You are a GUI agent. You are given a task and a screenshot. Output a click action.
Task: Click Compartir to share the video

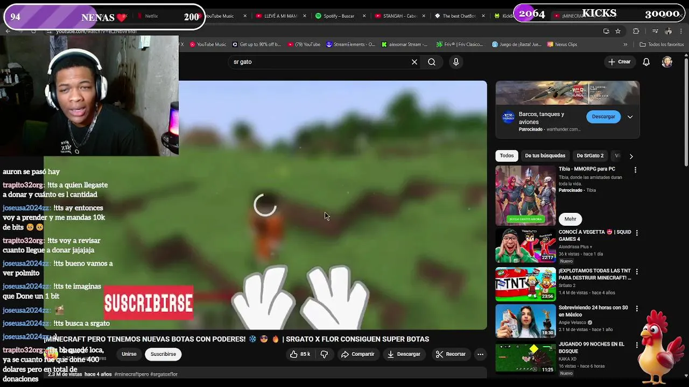[357, 354]
